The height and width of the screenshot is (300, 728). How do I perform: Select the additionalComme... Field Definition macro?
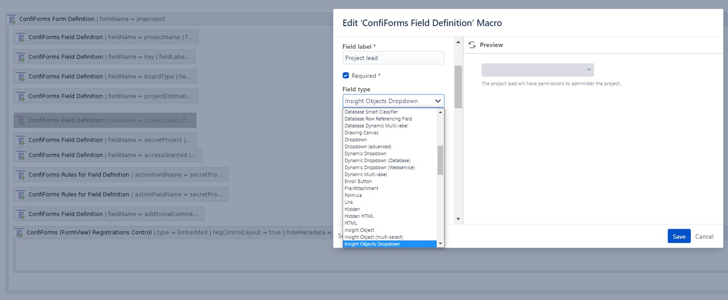point(109,214)
